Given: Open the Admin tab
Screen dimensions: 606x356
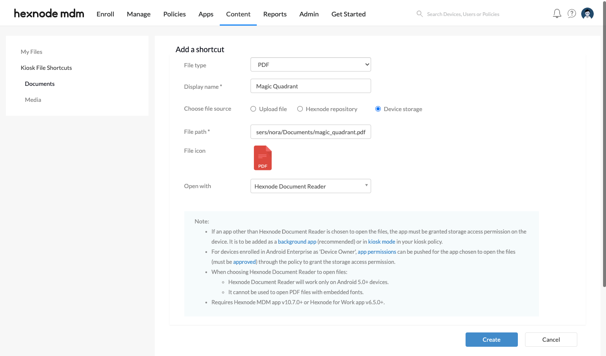Looking at the screenshot, I should [309, 14].
